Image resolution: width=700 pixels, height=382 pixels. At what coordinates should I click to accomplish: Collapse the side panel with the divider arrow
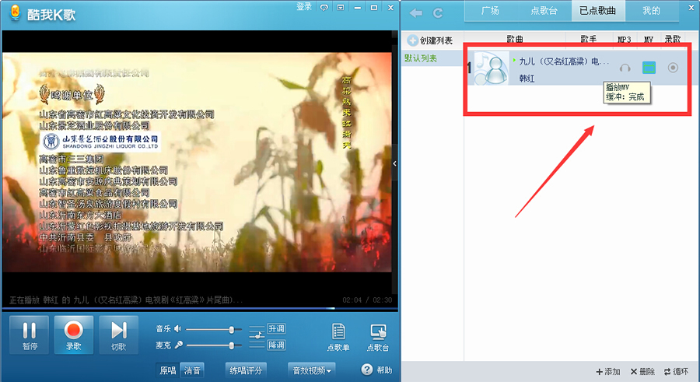click(x=396, y=163)
